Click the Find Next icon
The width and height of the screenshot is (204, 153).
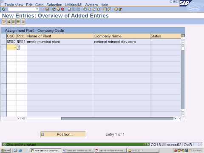(78, 9)
